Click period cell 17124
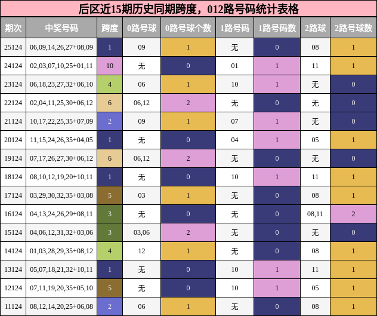This screenshot has height=316, width=377. point(13,195)
